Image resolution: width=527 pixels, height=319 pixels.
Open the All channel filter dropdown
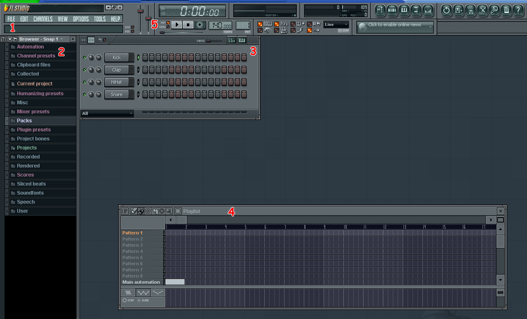107,113
